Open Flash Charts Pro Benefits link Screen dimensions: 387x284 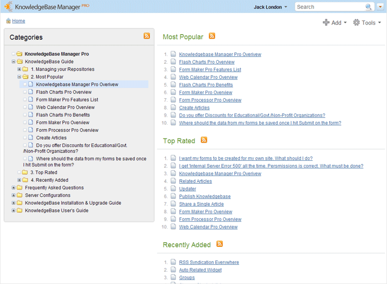[x=206, y=85]
